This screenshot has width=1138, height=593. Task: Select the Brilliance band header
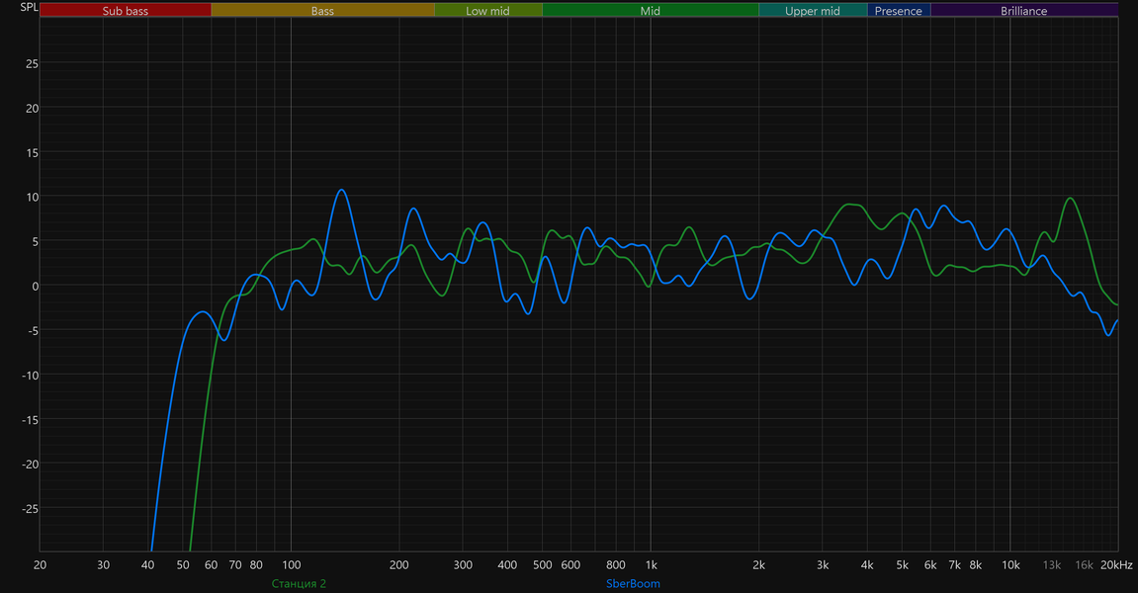pos(1024,10)
